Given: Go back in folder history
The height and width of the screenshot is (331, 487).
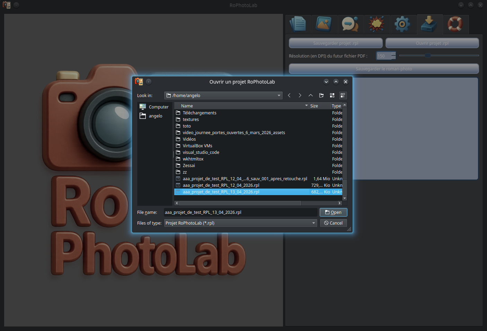Looking at the screenshot, I should [289, 95].
